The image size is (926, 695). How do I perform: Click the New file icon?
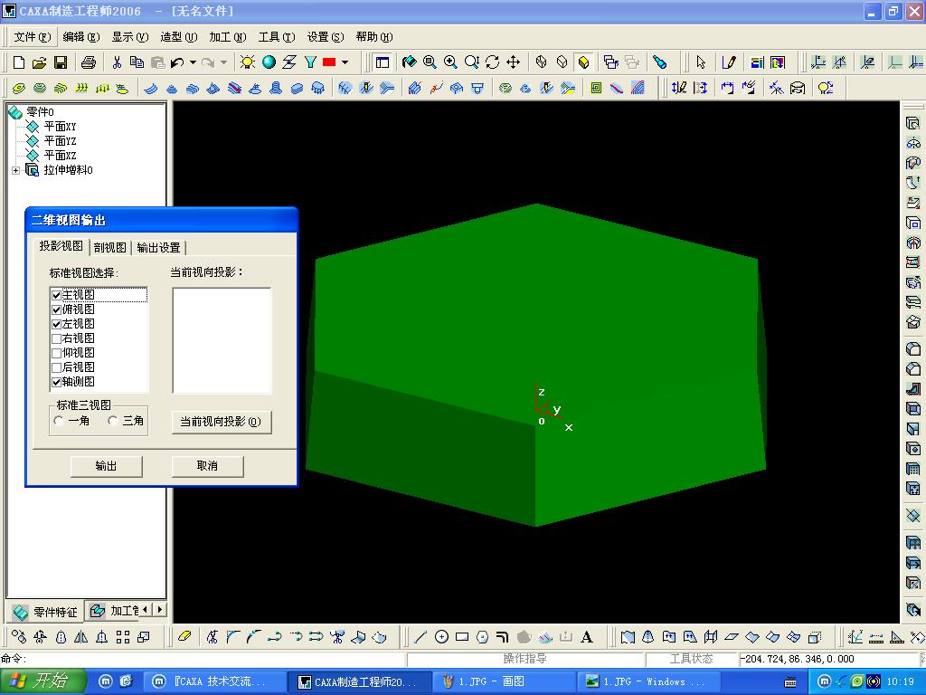point(18,62)
